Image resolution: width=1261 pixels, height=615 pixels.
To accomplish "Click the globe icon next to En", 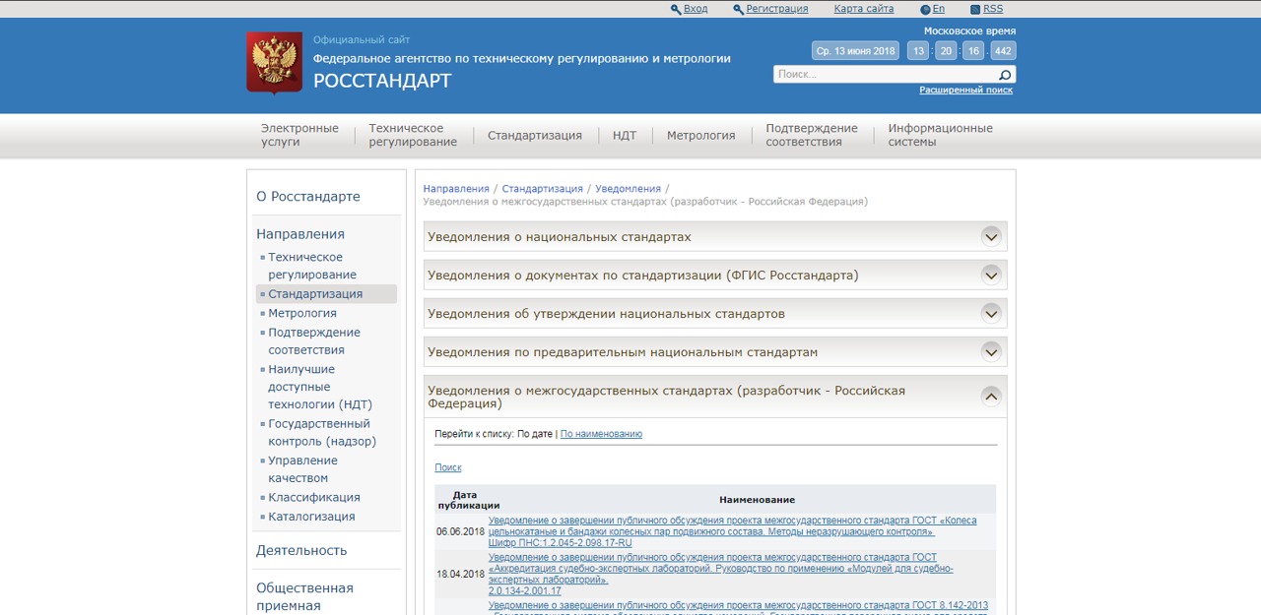I will (x=925, y=9).
